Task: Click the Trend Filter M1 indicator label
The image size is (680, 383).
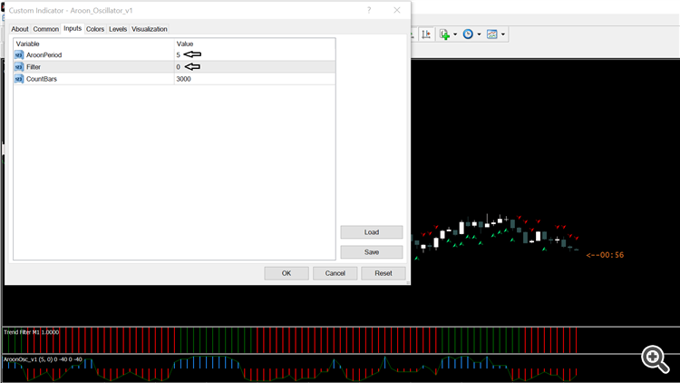Action: click(x=31, y=332)
